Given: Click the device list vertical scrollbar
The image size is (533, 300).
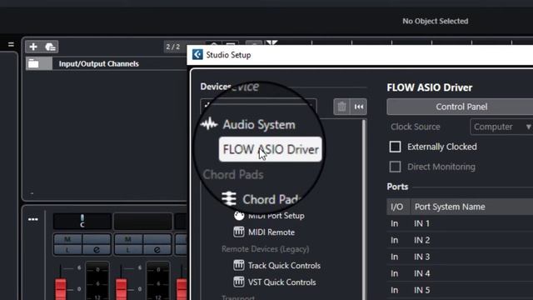Looking at the screenshot, I should click(x=364, y=209).
